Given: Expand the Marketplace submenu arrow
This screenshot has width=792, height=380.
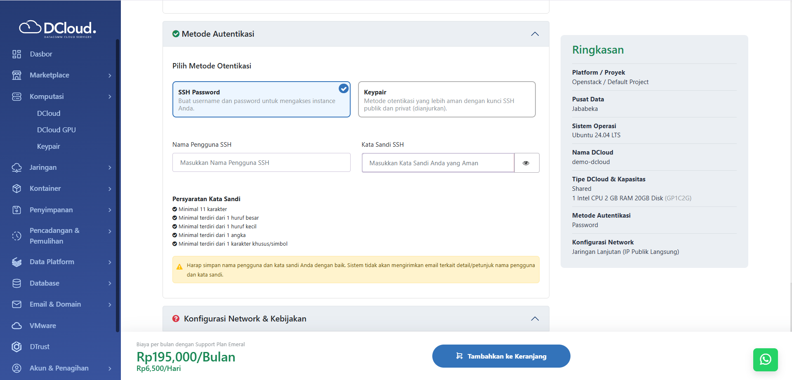Looking at the screenshot, I should pos(110,75).
